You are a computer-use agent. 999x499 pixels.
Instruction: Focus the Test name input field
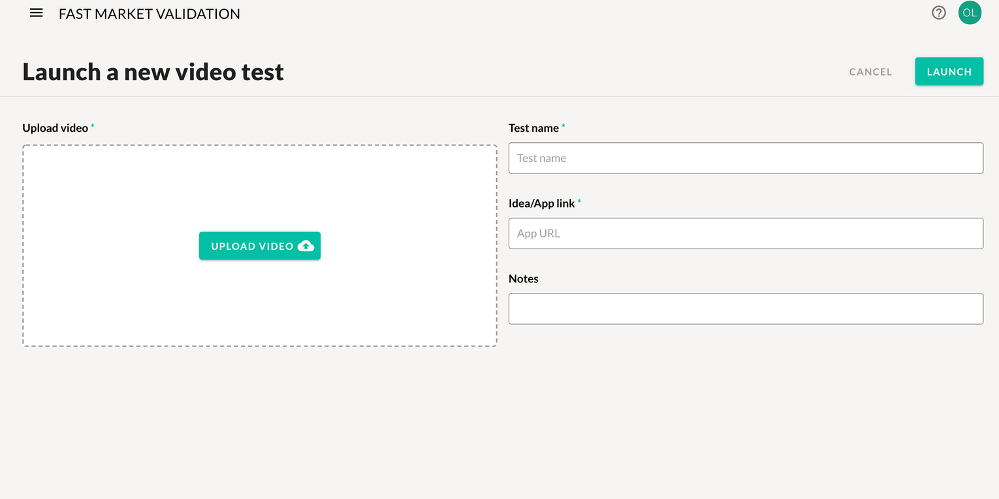coord(745,158)
